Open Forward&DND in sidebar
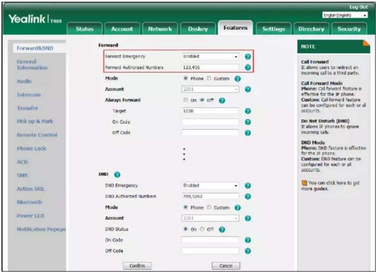Image resolution: width=376 pixels, height=272 pixels. pyautogui.click(x=35, y=48)
